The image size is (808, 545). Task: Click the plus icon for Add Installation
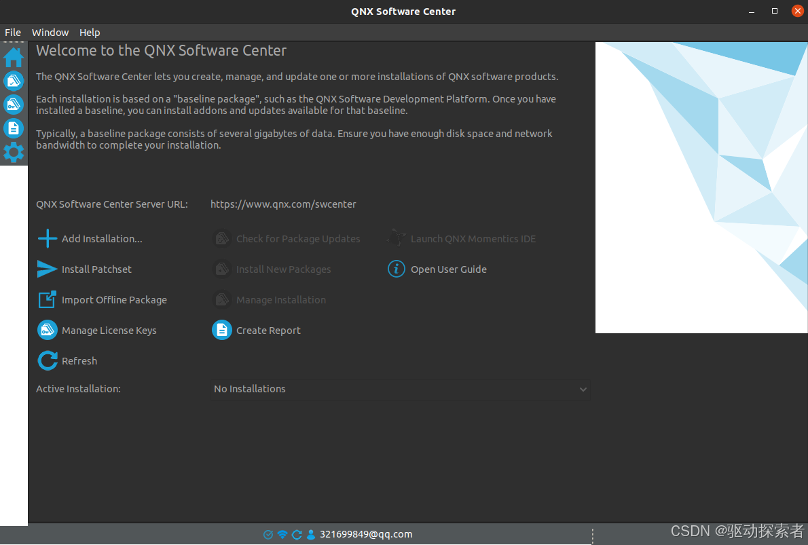[48, 238]
